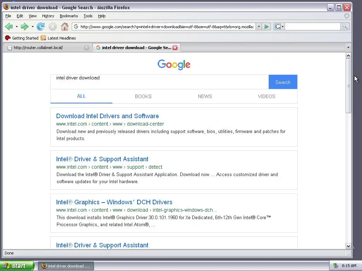Select the intel driver download Google tab
The height and width of the screenshot is (271, 362).
pyautogui.click(x=136, y=48)
